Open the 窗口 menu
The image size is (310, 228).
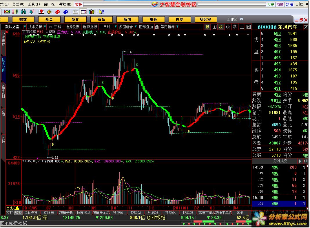coord(50,4)
